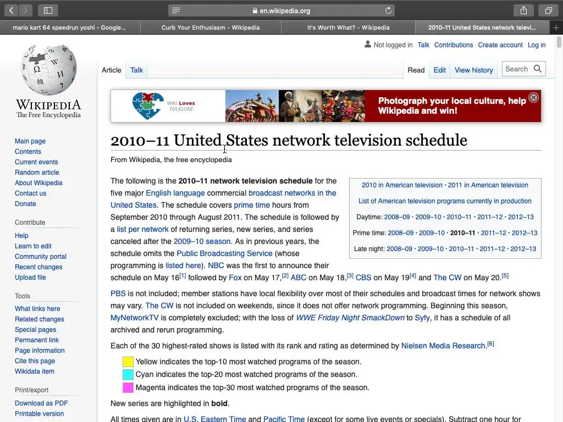Open Late night 2012–13 schedule link
The width and height of the screenshot is (563, 422).
click(x=523, y=249)
